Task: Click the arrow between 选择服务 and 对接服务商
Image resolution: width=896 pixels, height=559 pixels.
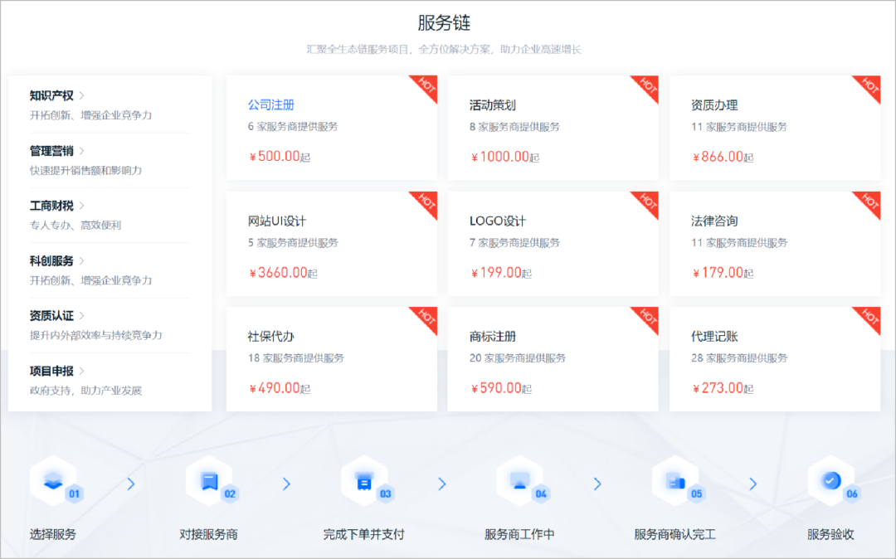Action: [x=130, y=484]
